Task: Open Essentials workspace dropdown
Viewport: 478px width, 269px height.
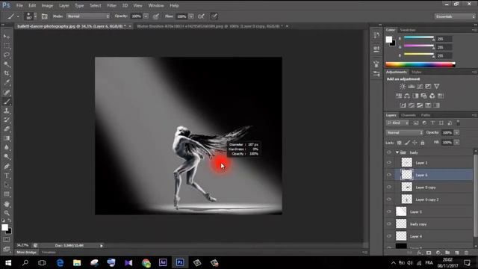Action: 455,16
